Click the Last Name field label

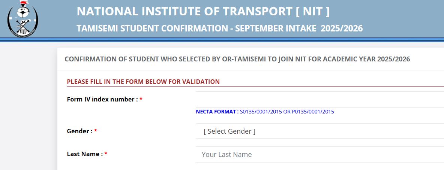(x=85, y=154)
